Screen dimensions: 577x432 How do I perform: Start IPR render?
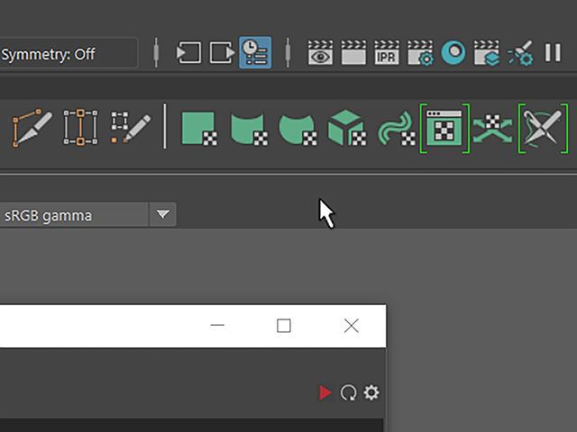387,52
